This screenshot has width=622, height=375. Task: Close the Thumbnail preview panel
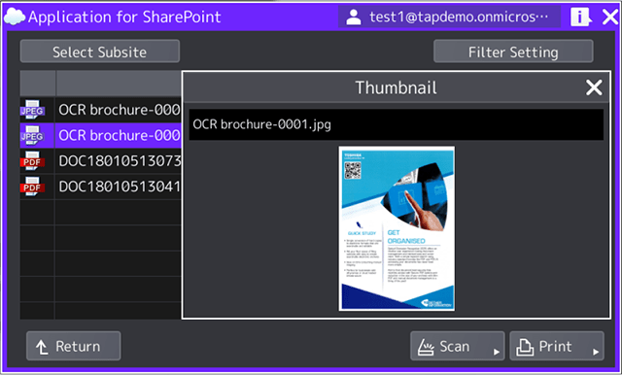pyautogui.click(x=594, y=87)
